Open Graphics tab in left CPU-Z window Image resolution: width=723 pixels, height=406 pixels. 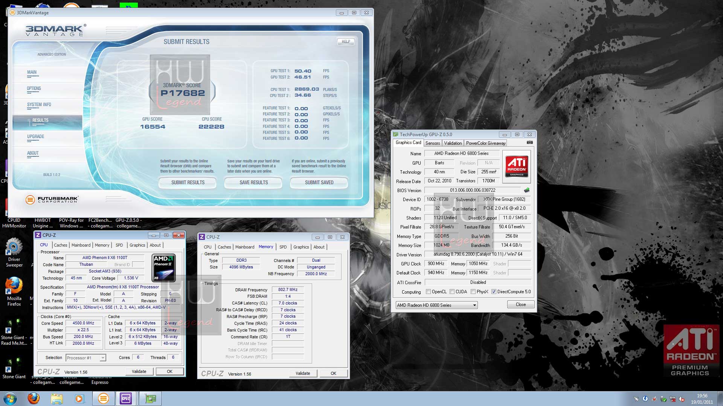tap(137, 245)
